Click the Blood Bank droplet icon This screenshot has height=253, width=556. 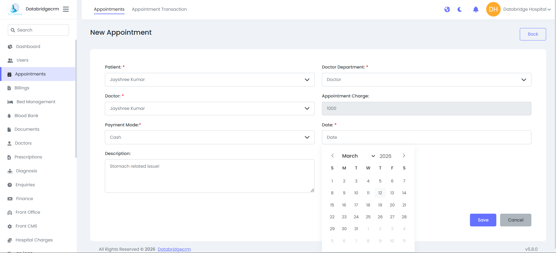9,116
